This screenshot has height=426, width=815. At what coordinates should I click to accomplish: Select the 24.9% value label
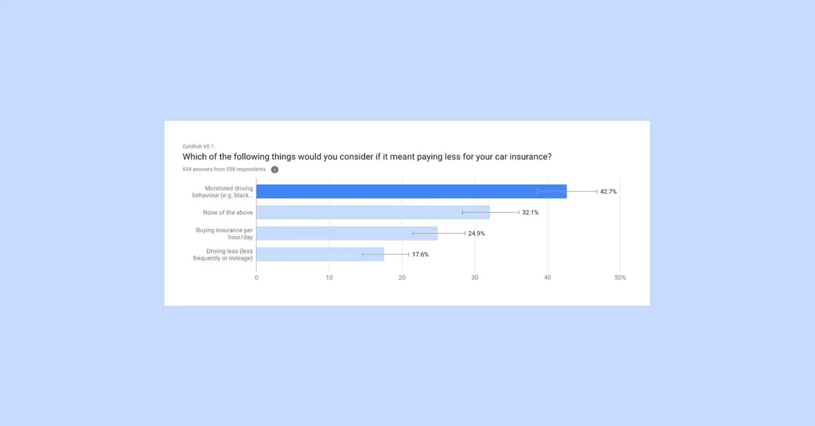pyautogui.click(x=476, y=234)
